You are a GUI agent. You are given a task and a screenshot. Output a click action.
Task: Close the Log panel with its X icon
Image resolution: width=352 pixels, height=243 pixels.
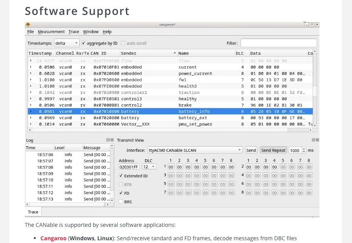pyautogui.click(x=112, y=140)
